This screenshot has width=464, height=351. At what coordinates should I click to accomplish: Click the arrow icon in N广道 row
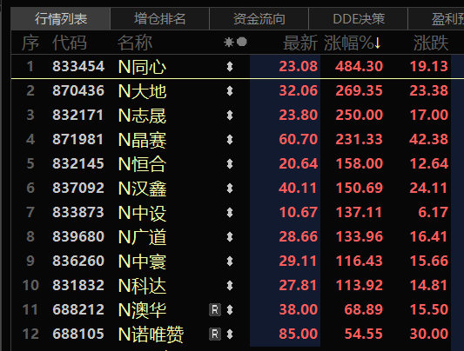230,237
